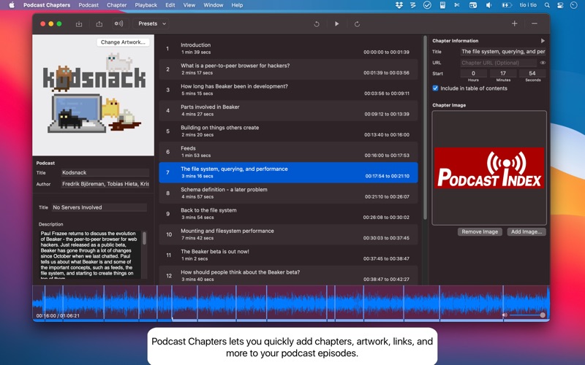Click the clock icon at menu bar end
The height and width of the screenshot is (365, 585).
[x=574, y=5]
